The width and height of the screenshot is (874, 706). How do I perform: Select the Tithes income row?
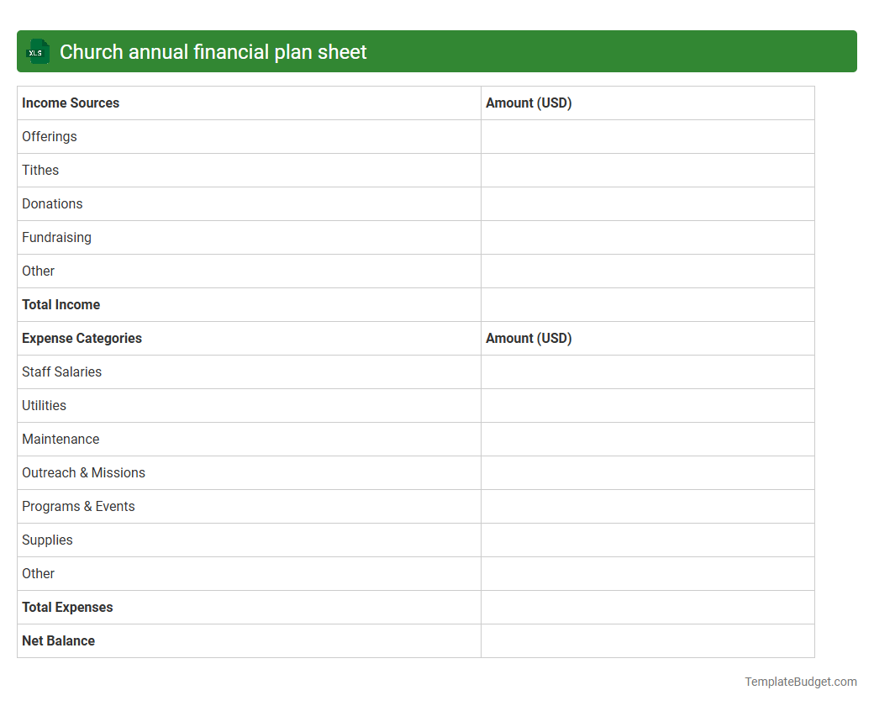[x=40, y=170]
